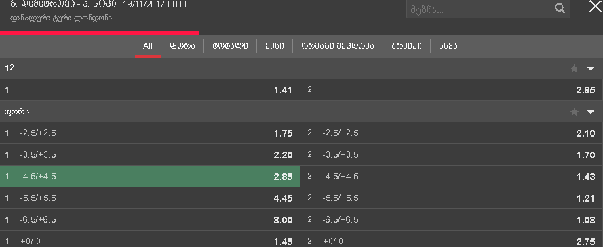Favorite the 12 market with its star

[x=574, y=68]
